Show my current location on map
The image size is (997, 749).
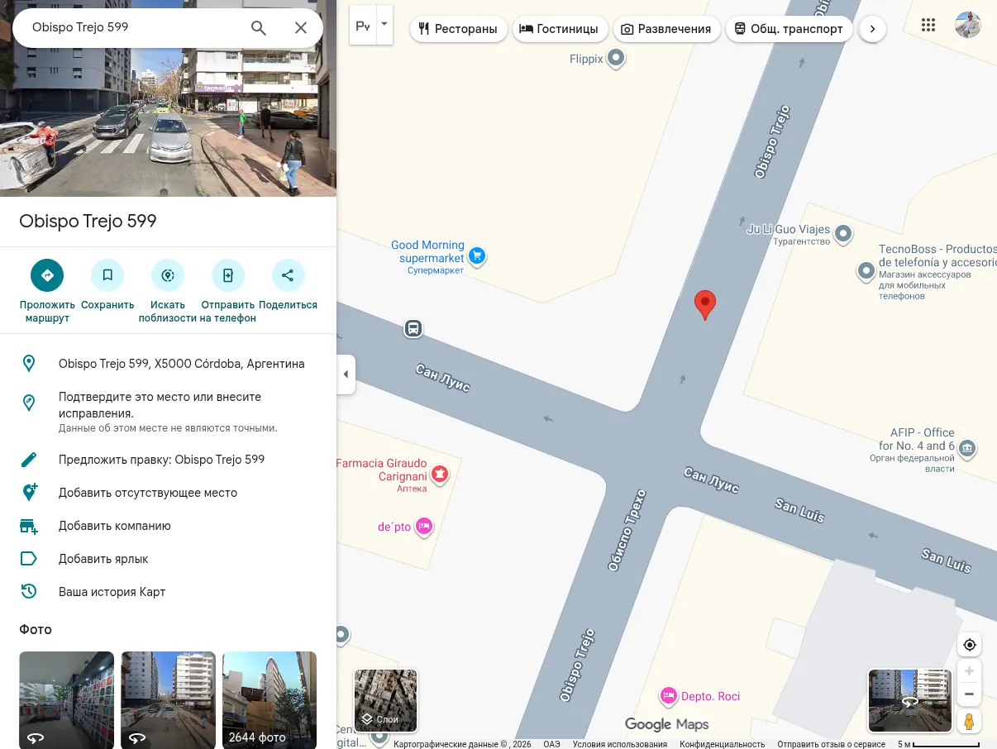coord(970,645)
